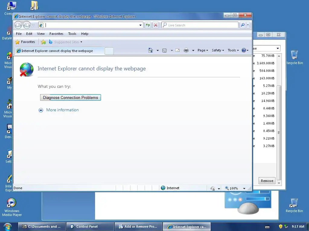Click the network connection tray icon
Image resolution: width=309 pixels, height=231 pixels.
pyautogui.click(x=286, y=226)
